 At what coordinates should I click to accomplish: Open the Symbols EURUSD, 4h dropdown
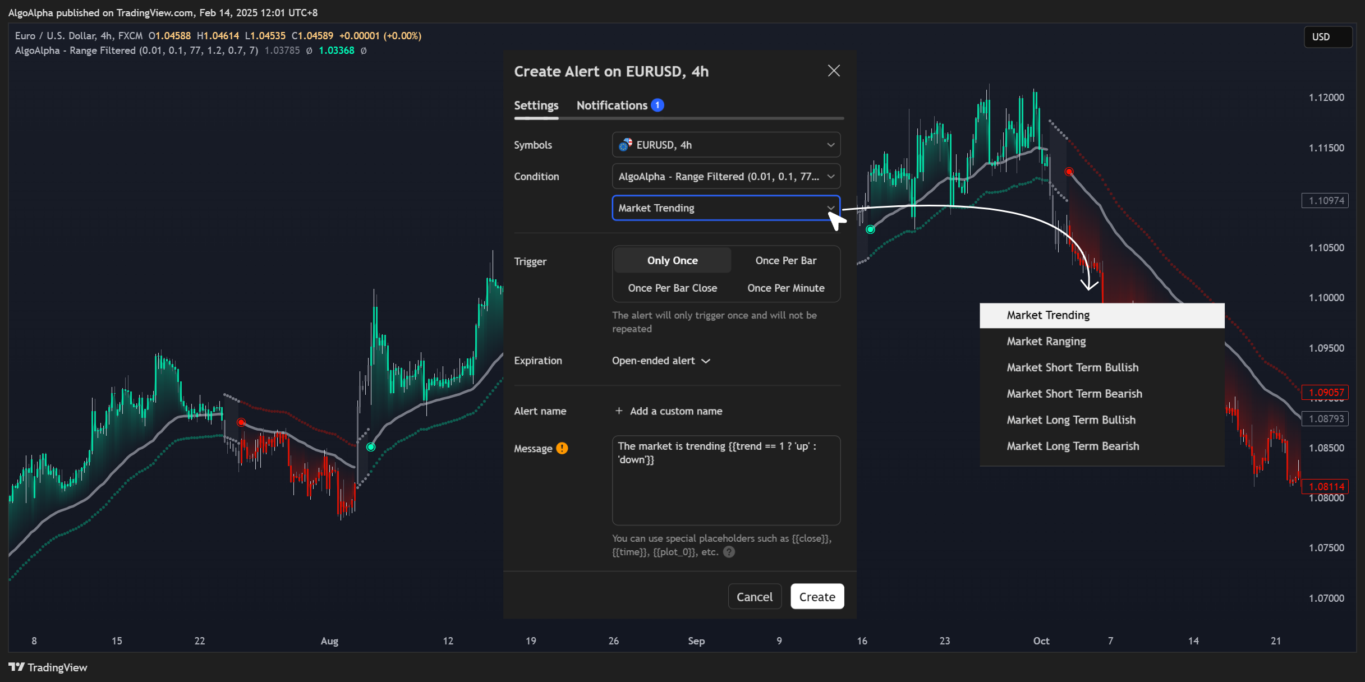pos(726,145)
